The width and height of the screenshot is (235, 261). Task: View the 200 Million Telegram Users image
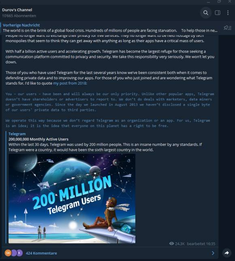(x=72, y=198)
